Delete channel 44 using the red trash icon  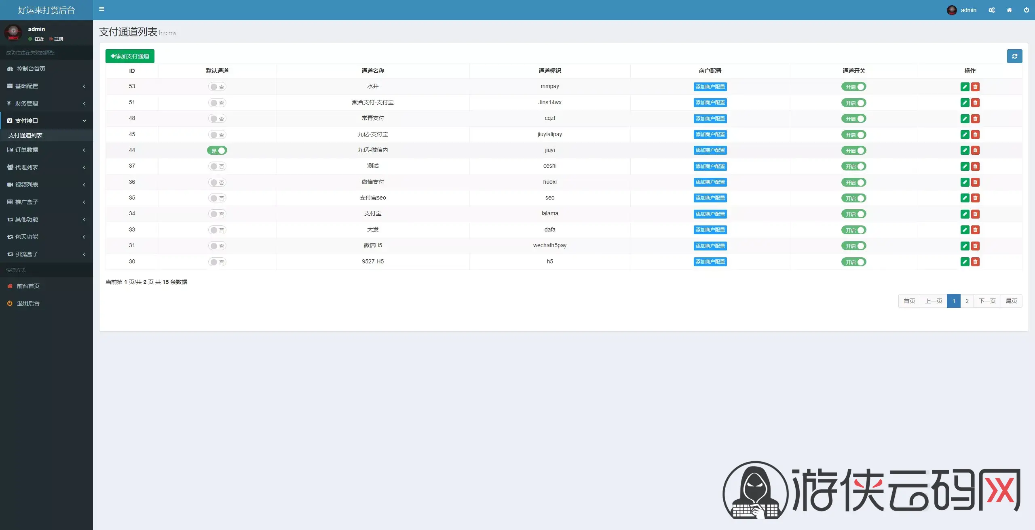pos(975,150)
